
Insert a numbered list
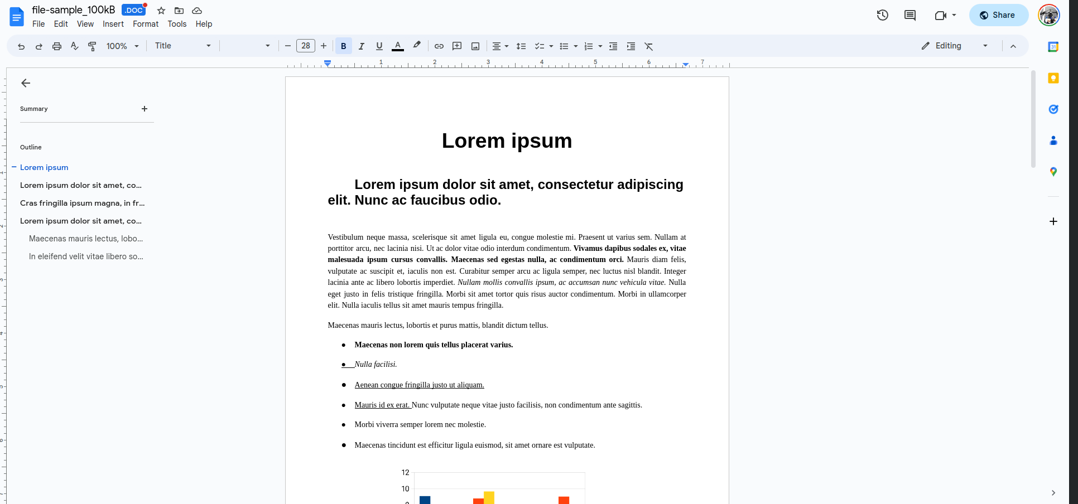(589, 46)
